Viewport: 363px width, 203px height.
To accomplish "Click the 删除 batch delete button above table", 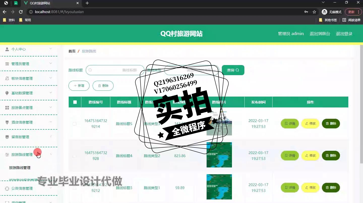I will tap(103, 86).
